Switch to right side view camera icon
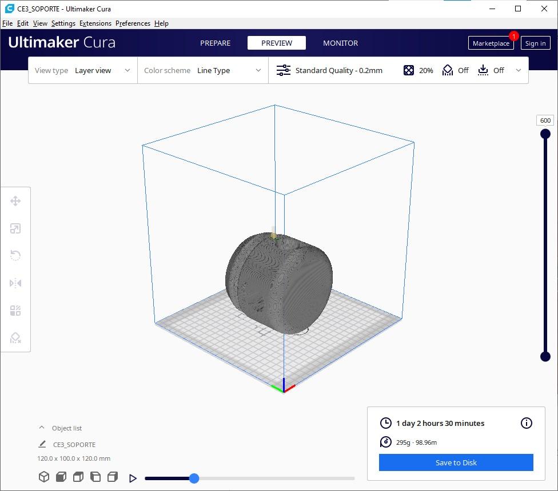Image resolution: width=558 pixels, height=491 pixels. pos(113,477)
